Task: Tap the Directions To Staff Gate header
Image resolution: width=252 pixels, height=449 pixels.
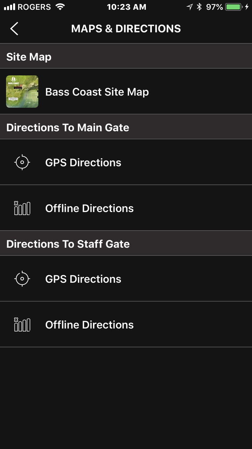Action: pos(68,244)
